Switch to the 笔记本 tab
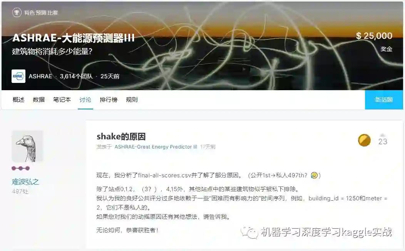Viewport: 405px width, 251px height. coord(62,100)
